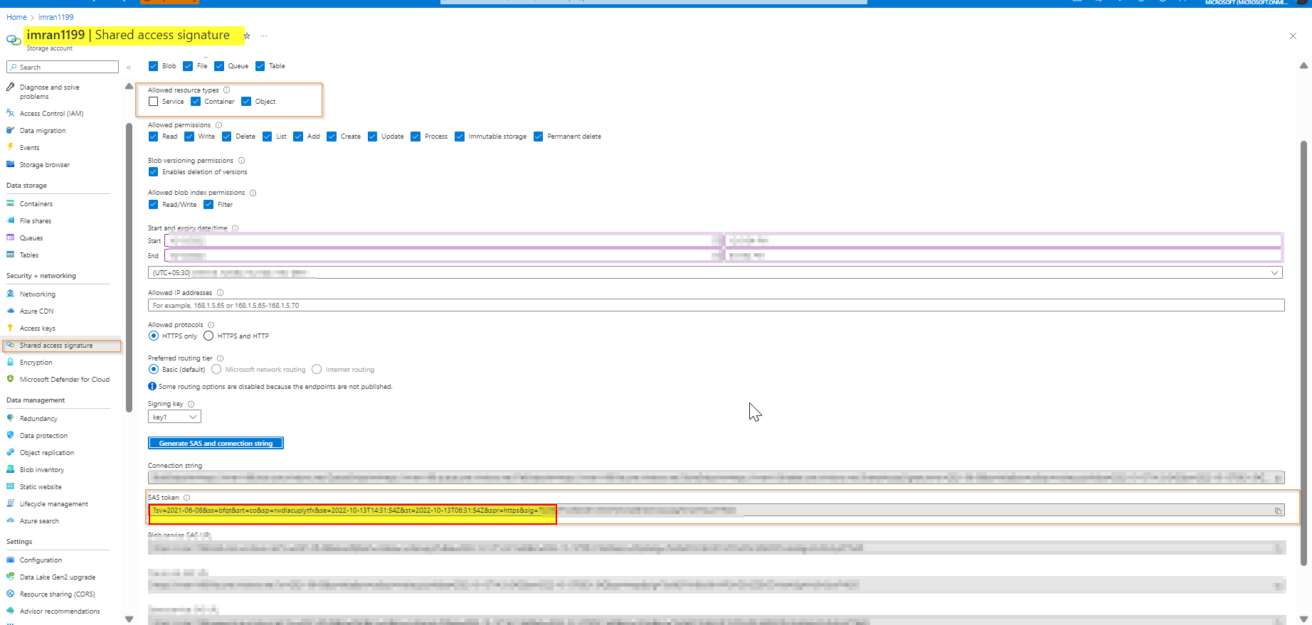Screen dimensions: 1312x625
Task: Show info for Allowed resource types
Action: [x=227, y=90]
